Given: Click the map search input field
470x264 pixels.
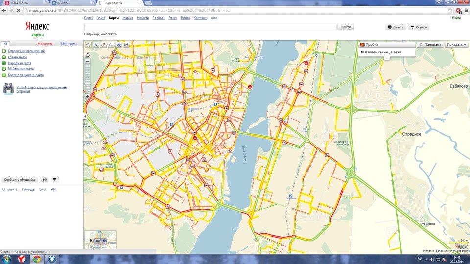Looking at the screenshot, I should (210, 27).
